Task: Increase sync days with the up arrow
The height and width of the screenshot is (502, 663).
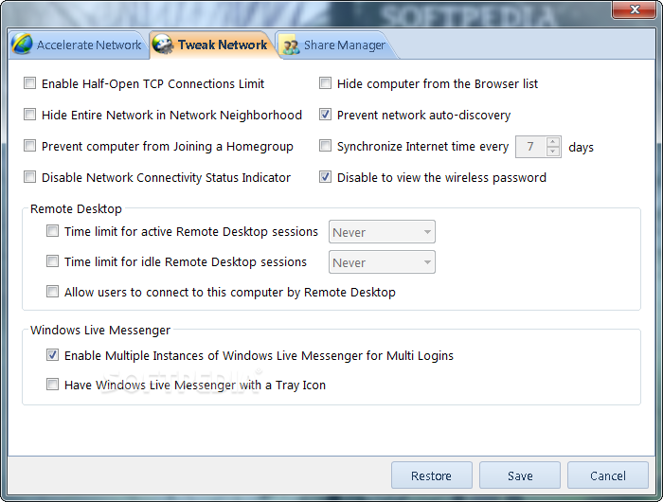Action: pyautogui.click(x=552, y=142)
